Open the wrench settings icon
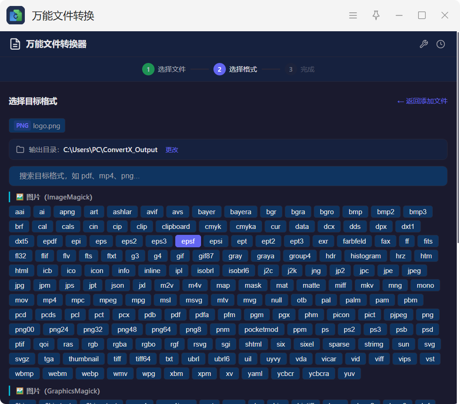The width and height of the screenshot is (460, 404). [424, 44]
